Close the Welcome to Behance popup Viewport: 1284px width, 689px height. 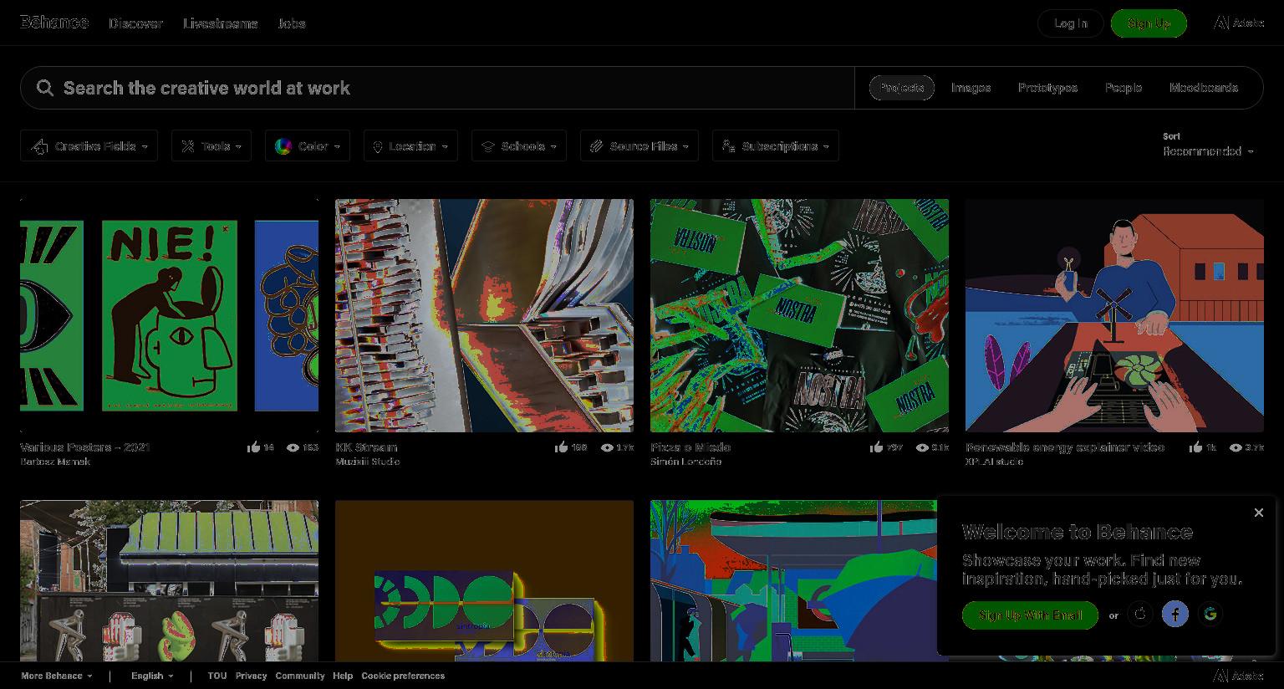[1259, 513]
